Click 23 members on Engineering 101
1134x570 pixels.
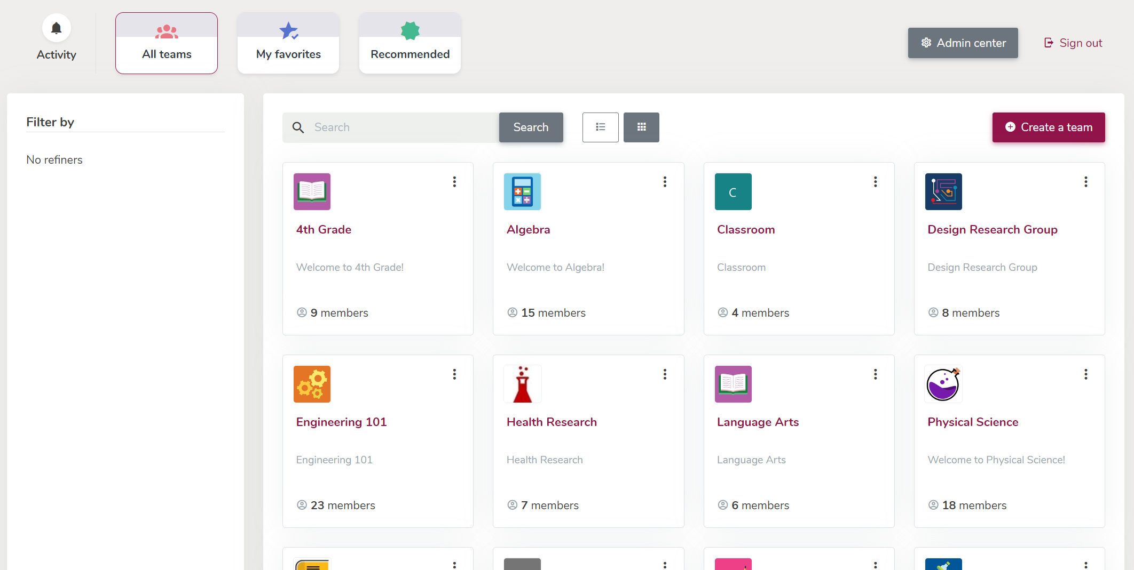point(336,505)
